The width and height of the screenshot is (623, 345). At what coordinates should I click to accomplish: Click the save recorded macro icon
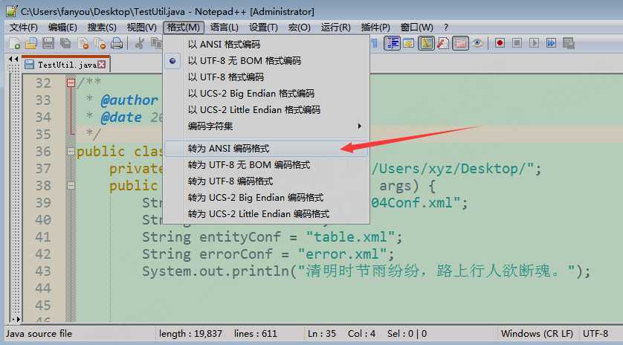tap(569, 43)
